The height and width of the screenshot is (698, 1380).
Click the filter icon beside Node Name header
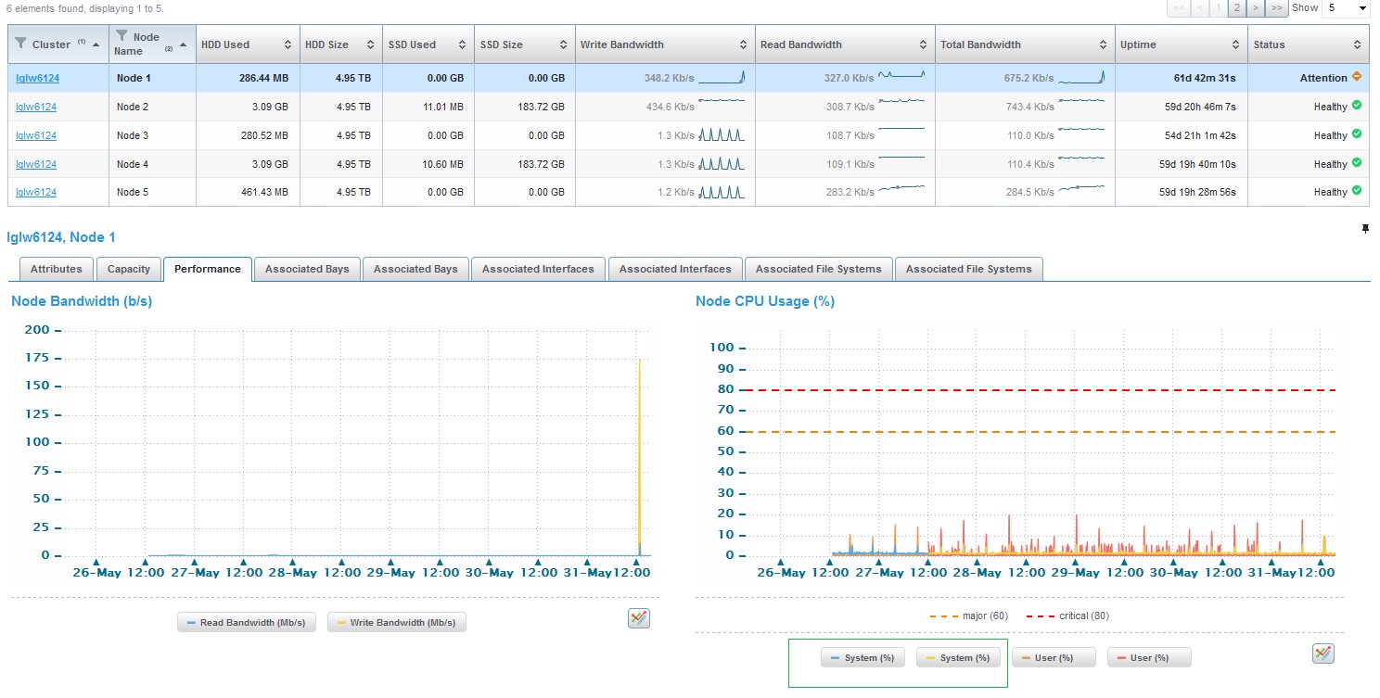point(121,36)
